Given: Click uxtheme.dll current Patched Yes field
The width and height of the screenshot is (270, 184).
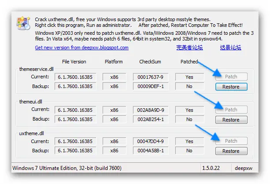Looking at the screenshot, I should (x=189, y=141).
